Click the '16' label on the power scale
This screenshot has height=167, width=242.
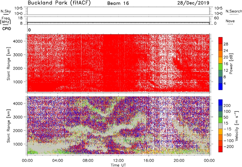pos(226,64)
